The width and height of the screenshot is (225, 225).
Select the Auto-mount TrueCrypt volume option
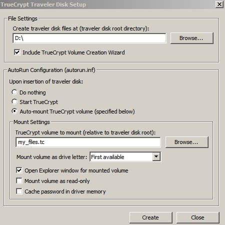click(14, 111)
